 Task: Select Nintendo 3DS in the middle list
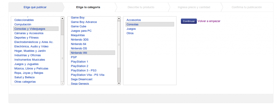tap(80, 39)
